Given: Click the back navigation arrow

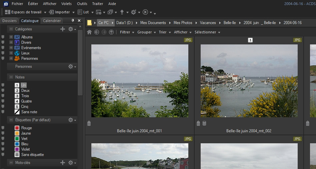Looking at the screenshot, I should 97,32.
